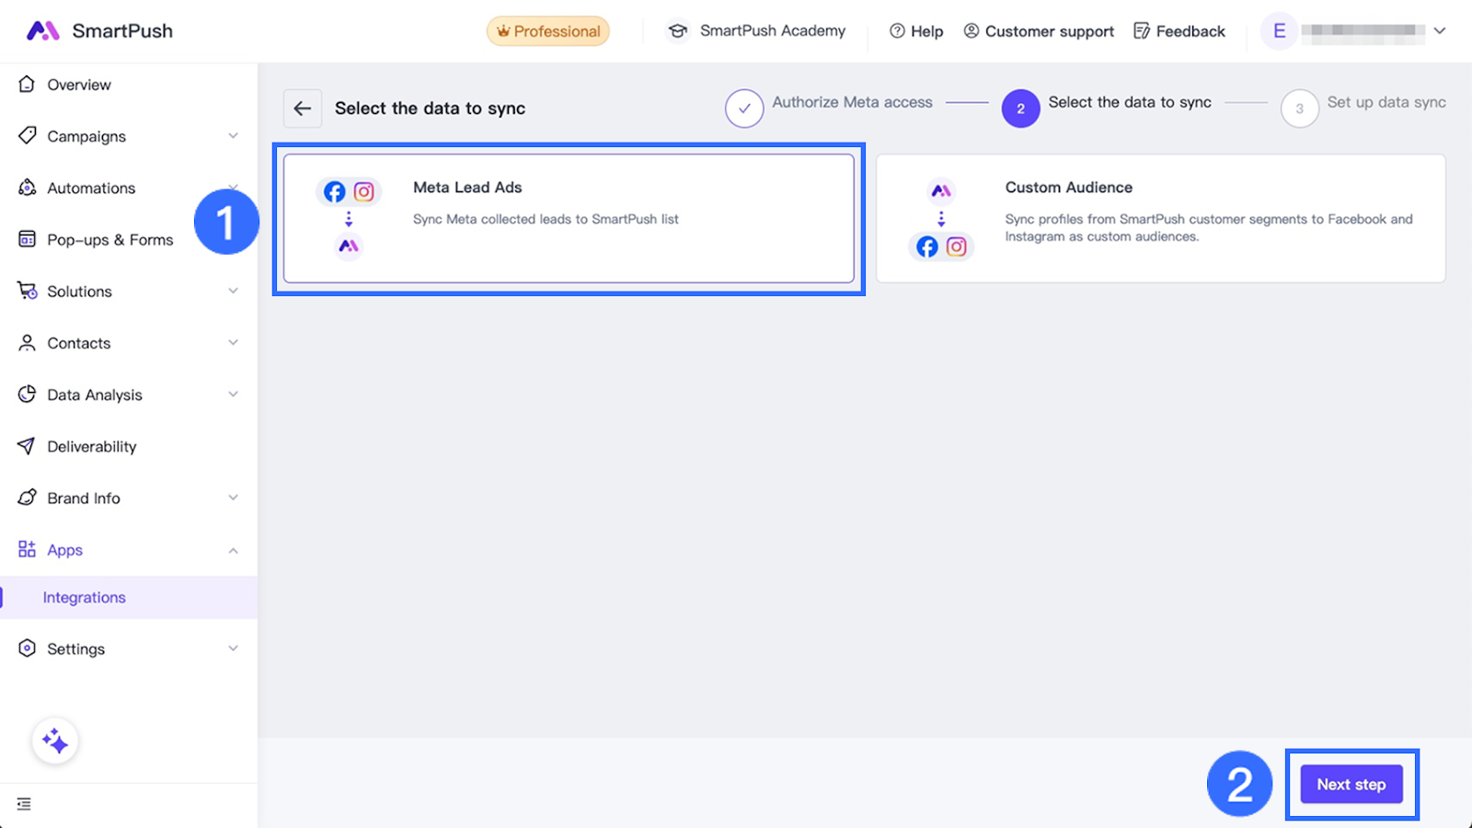Click the account avatar letter E
The width and height of the screenshot is (1472, 828).
pos(1279,31)
